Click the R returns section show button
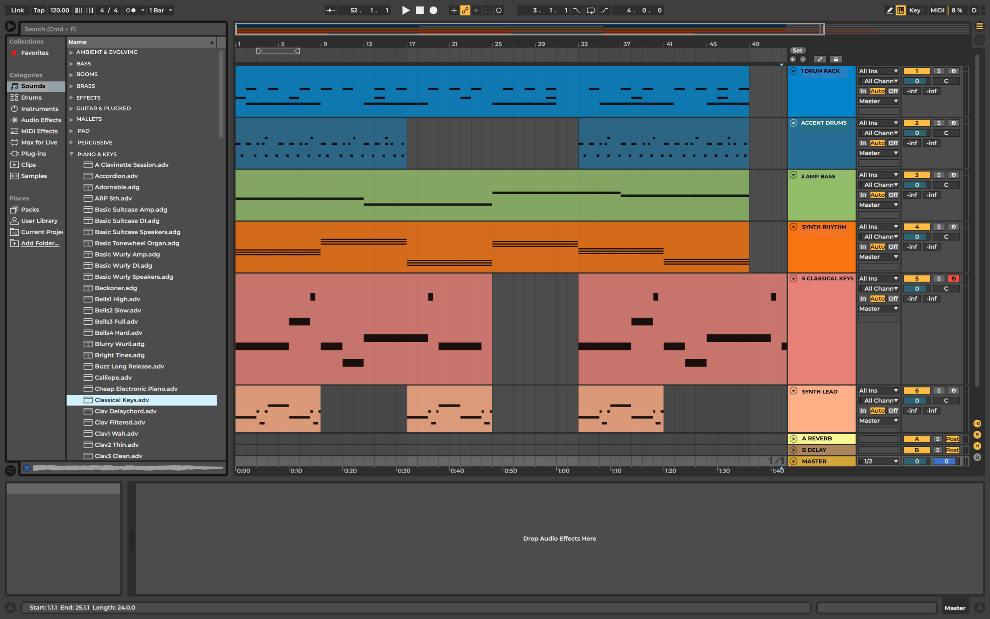Screen dimensions: 990x619 tap(977, 435)
